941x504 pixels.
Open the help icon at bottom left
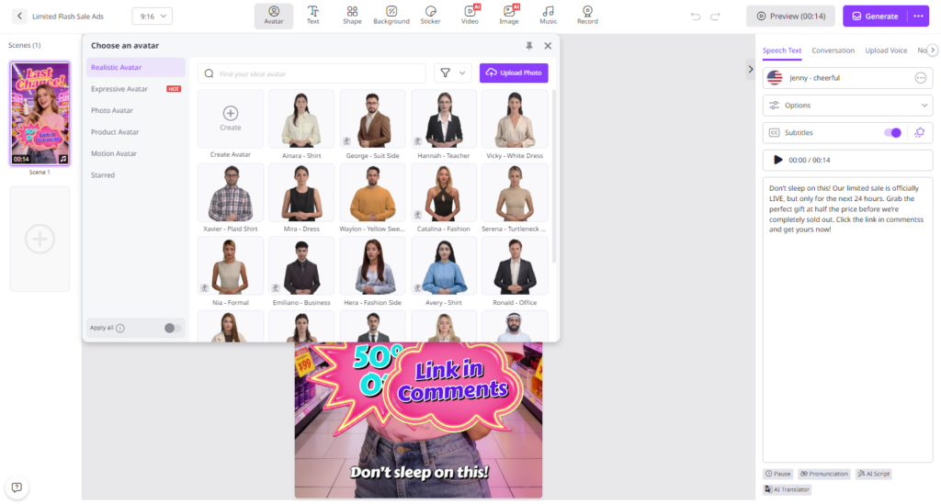(17, 487)
